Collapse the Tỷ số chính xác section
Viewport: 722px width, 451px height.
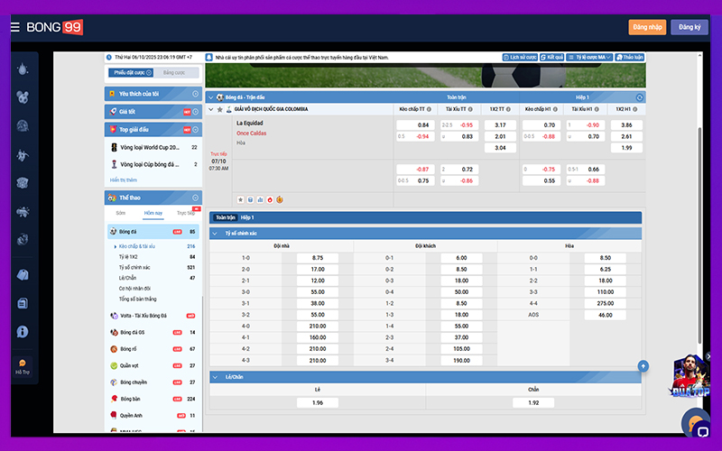coord(215,234)
